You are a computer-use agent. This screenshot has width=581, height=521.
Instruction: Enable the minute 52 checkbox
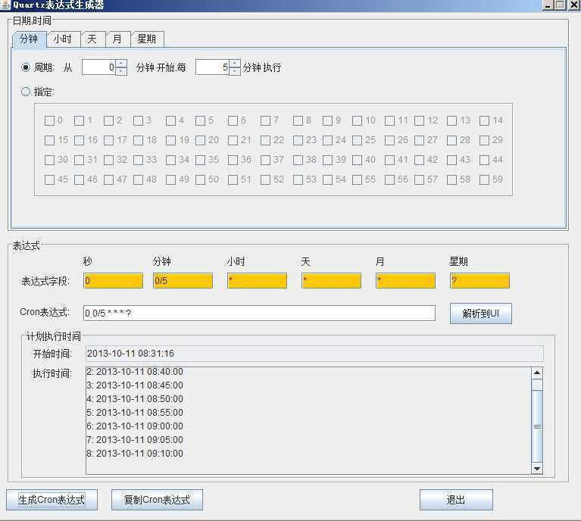pos(265,179)
